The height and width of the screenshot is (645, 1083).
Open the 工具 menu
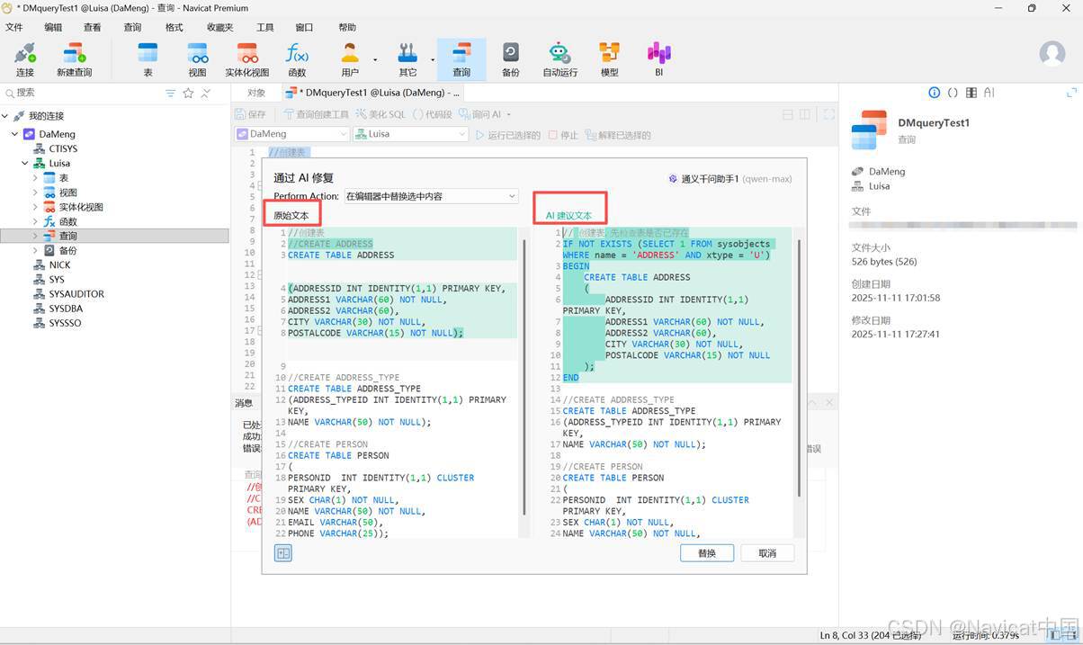point(264,27)
